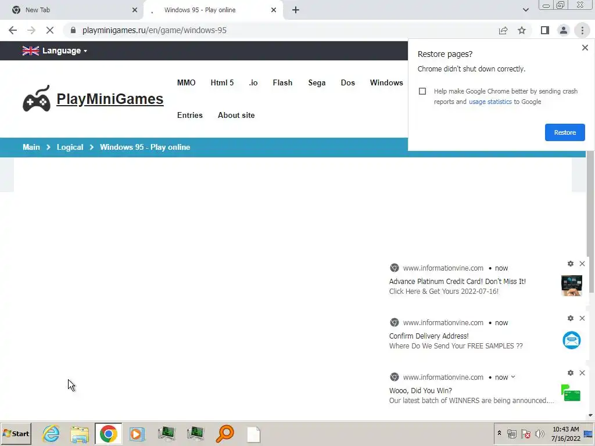Go to Main in the breadcrumb
The width and height of the screenshot is (595, 446).
coord(31,147)
